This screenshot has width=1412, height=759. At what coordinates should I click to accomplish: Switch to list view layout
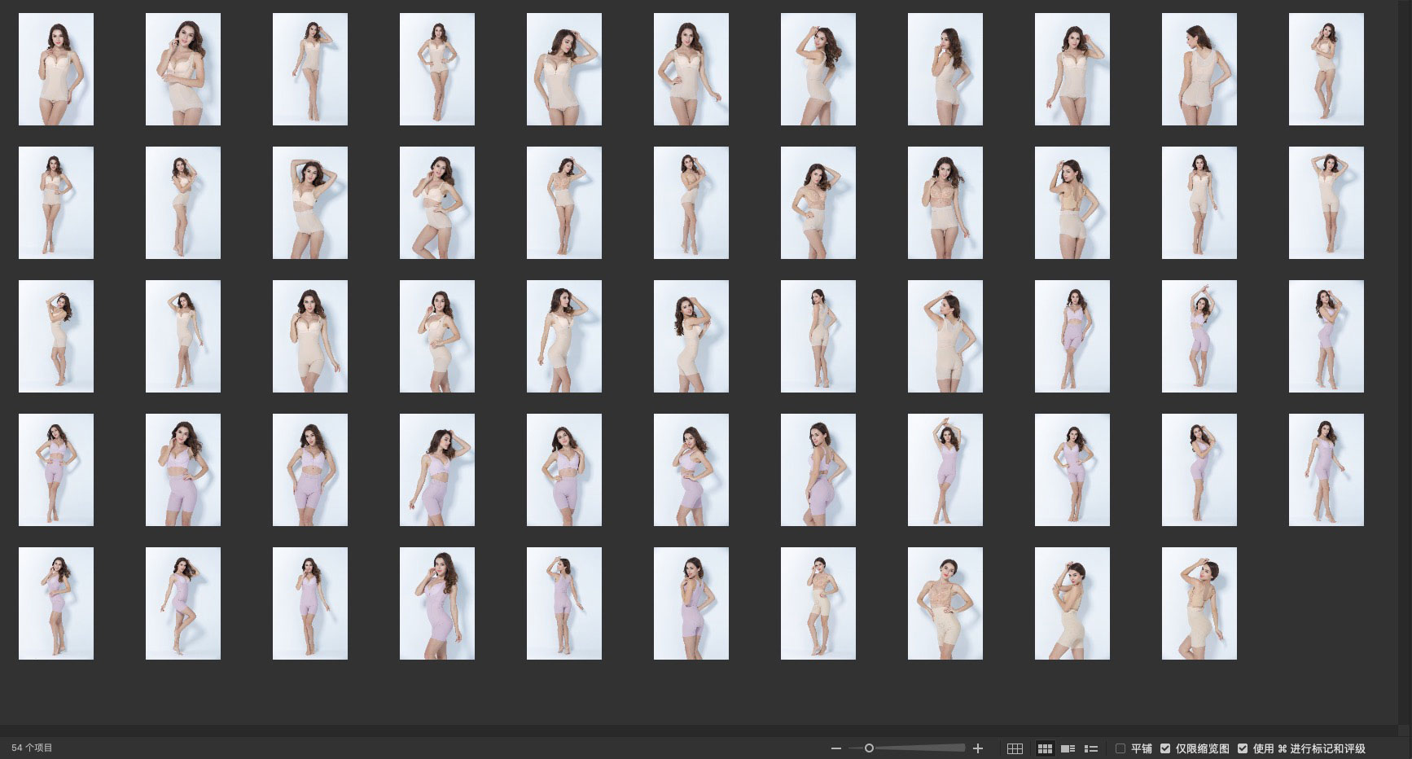[1091, 748]
